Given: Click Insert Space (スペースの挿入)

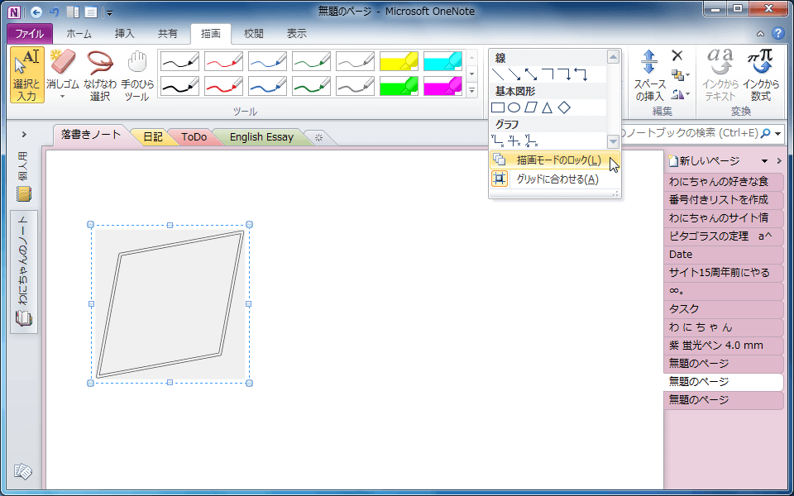Looking at the screenshot, I should (x=649, y=75).
